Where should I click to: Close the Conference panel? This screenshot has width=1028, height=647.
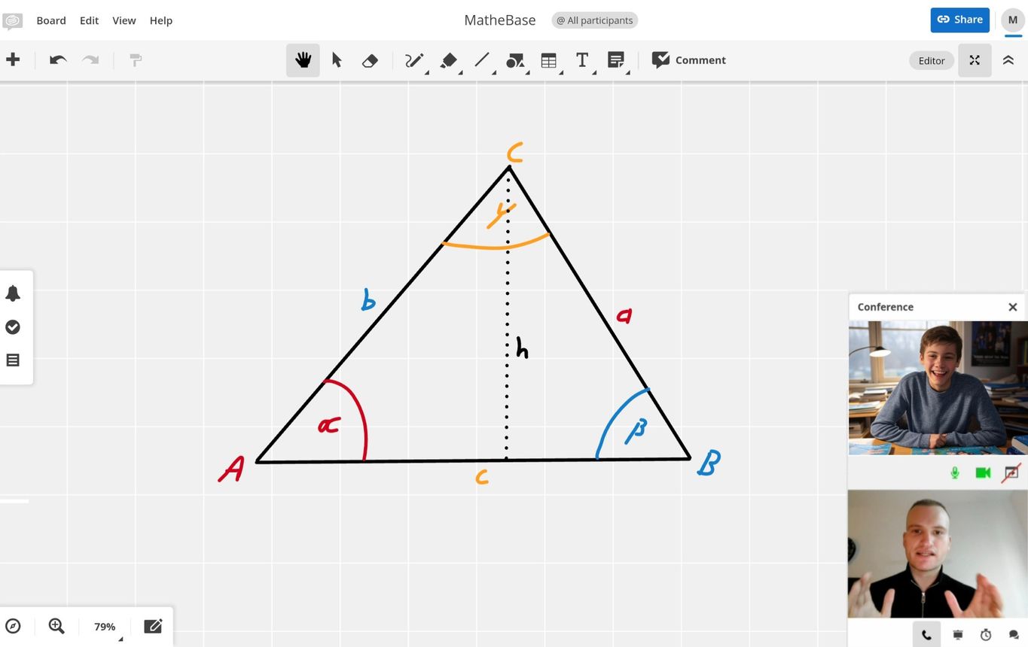point(1013,307)
